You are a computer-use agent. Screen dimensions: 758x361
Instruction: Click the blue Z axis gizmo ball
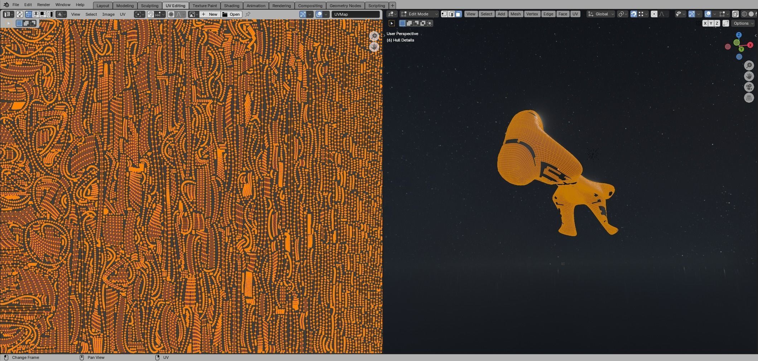(739, 35)
